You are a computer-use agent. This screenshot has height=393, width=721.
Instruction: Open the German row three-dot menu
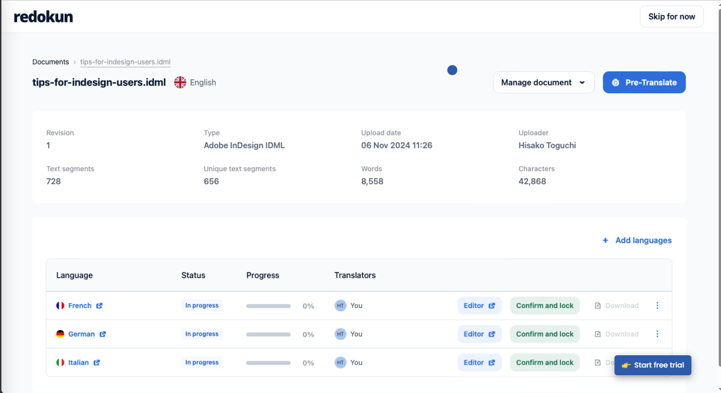pyautogui.click(x=657, y=334)
